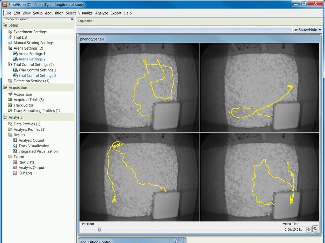Click the Detection Settings folder icon
The height and width of the screenshot is (243, 325).
click(x=10, y=81)
